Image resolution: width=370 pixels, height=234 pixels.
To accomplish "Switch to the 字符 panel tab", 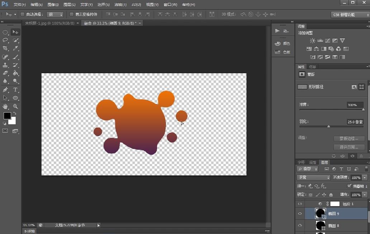I will pyautogui.click(x=301, y=162).
